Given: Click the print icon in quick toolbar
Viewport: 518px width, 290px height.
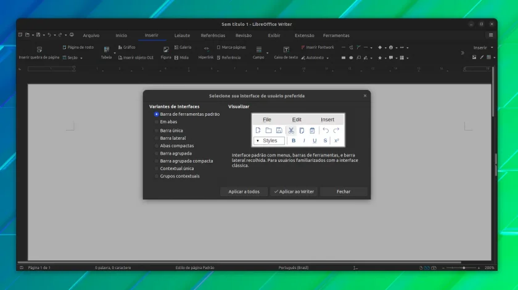Looking at the screenshot, I should pyautogui.click(x=72, y=34).
